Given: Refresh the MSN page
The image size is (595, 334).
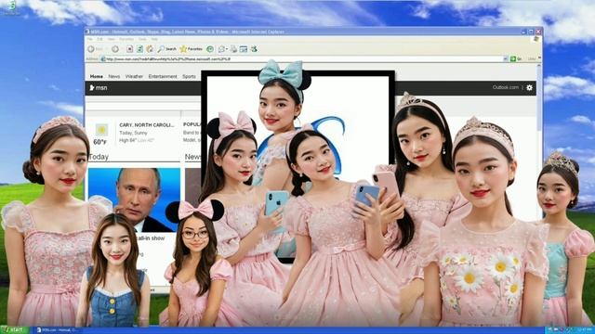Looking at the screenshot, I should pyautogui.click(x=139, y=49).
